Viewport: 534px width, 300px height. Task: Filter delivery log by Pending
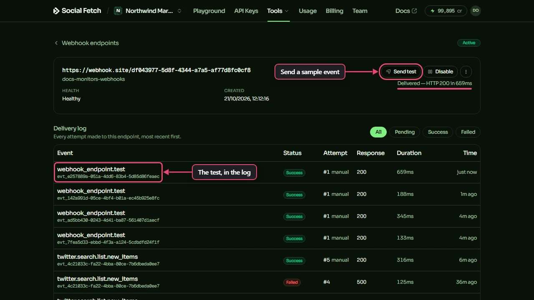pyautogui.click(x=405, y=132)
